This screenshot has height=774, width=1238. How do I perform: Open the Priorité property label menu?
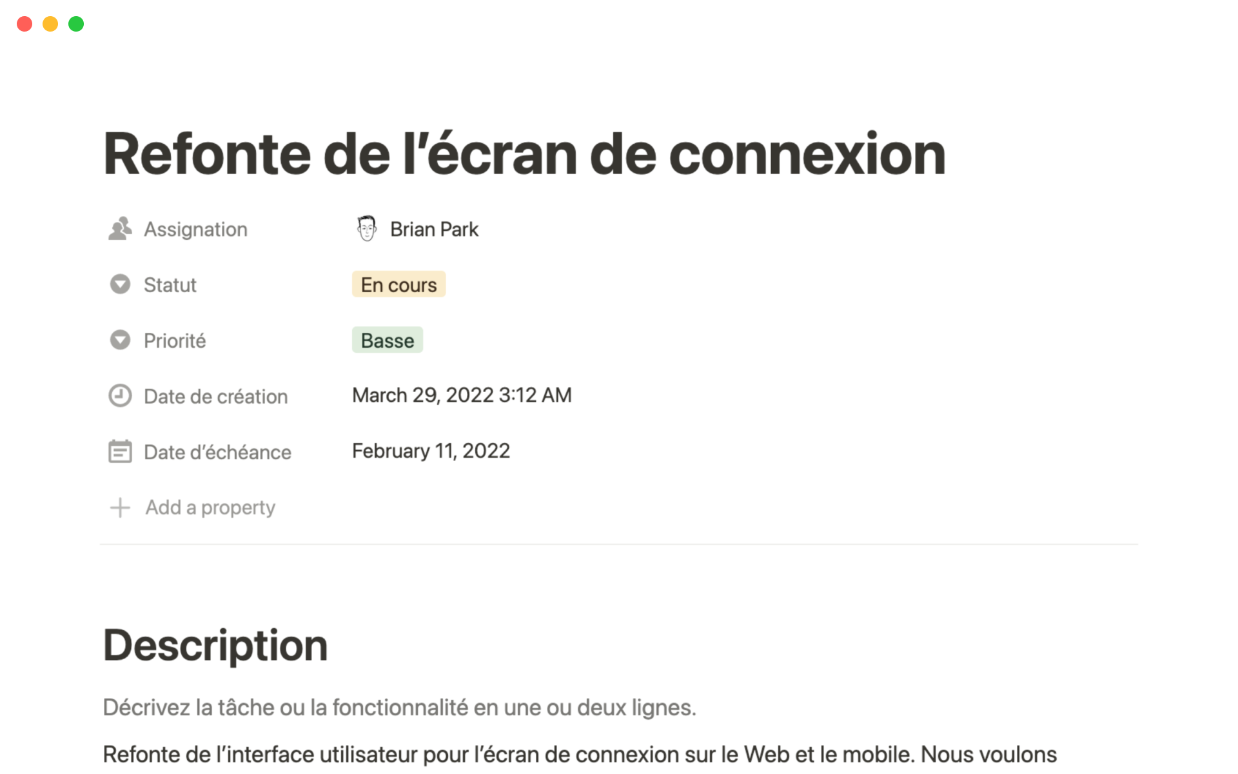click(x=175, y=341)
